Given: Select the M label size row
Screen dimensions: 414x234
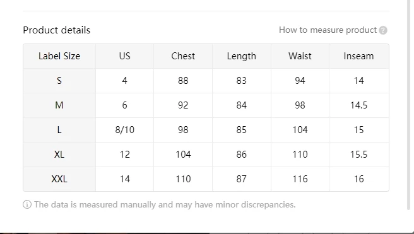Looking at the screenshot, I should tap(206, 105).
